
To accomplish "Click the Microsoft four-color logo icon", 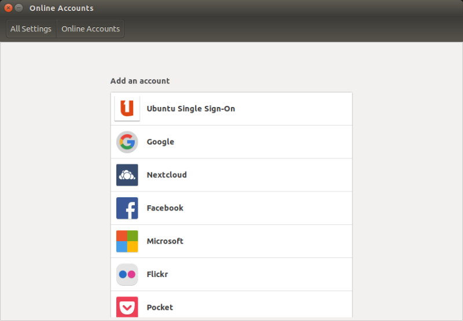I will tap(127, 241).
